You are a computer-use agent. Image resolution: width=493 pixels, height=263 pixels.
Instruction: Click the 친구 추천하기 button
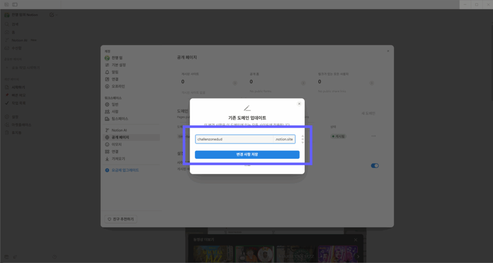tap(121, 219)
